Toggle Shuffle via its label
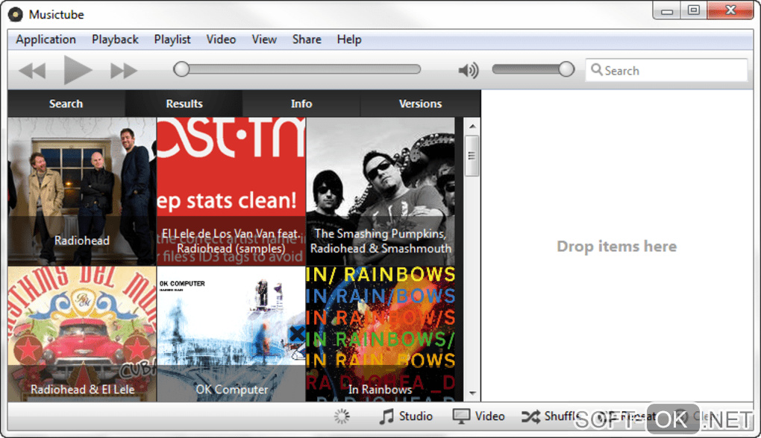The height and width of the screenshot is (438, 761). (x=562, y=416)
